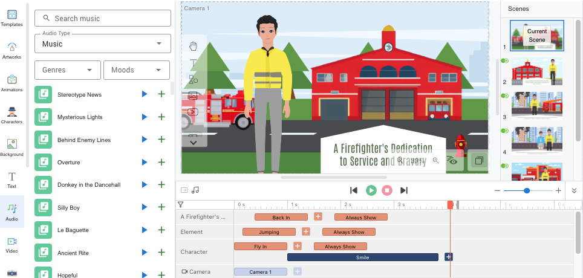This screenshot has height=278, width=583.
Task: Expand the Moods dropdown
Action: pos(136,70)
